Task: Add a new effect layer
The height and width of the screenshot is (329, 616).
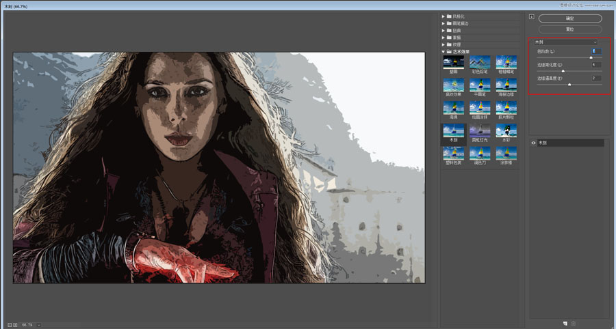Action: pyautogui.click(x=565, y=324)
